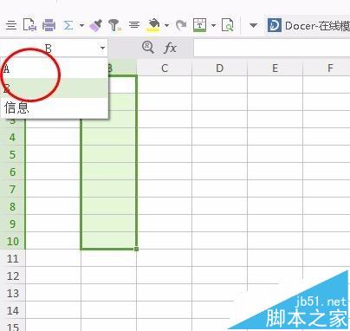Click the printer icon in toolbar
The height and width of the screenshot is (331, 350).
[49, 25]
